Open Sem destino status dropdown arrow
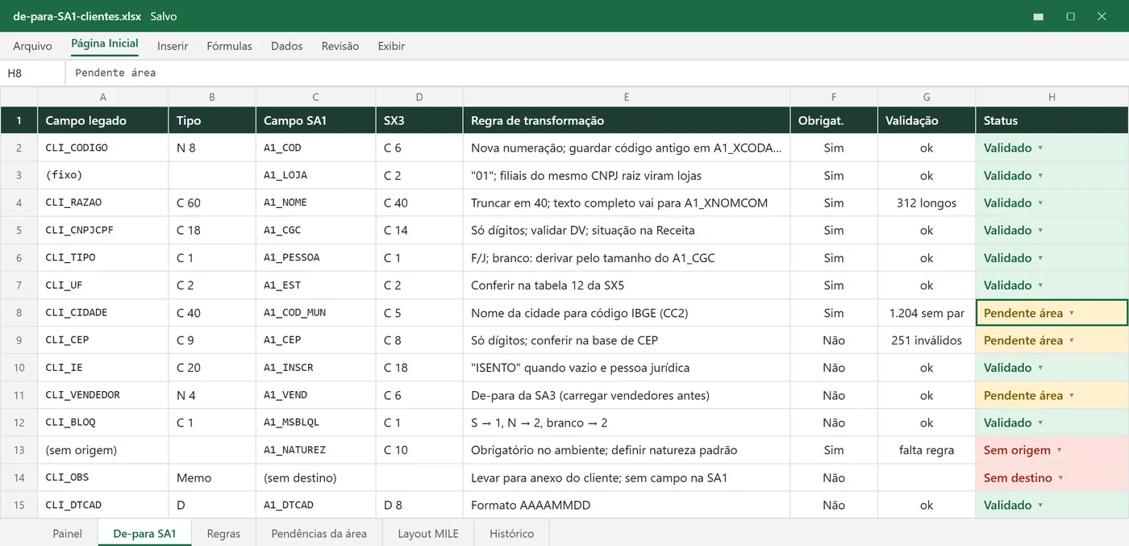1129x546 pixels. [x=1061, y=477]
